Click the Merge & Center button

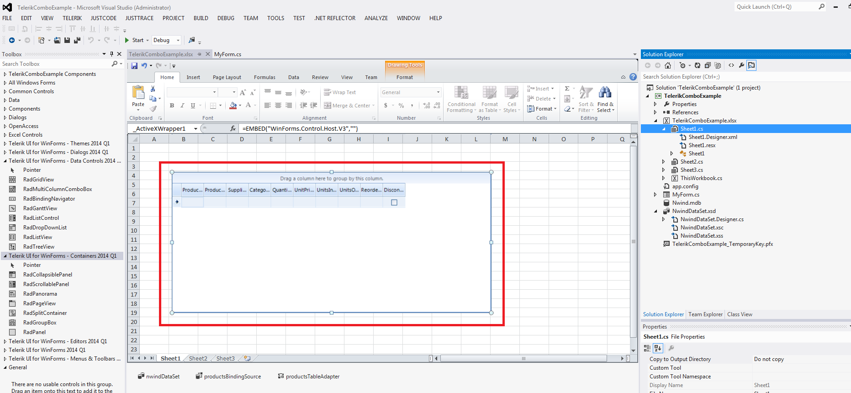tap(349, 106)
